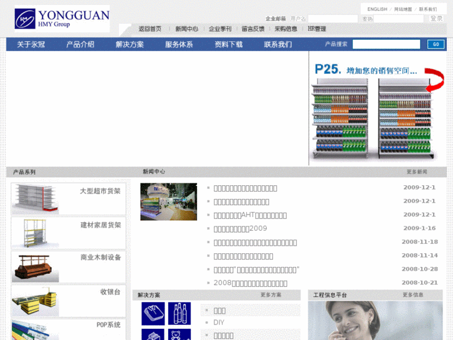The height and width of the screenshot is (340, 453).
Task: Select 联系我们 in blue navigation bar
Action: tap(278, 44)
